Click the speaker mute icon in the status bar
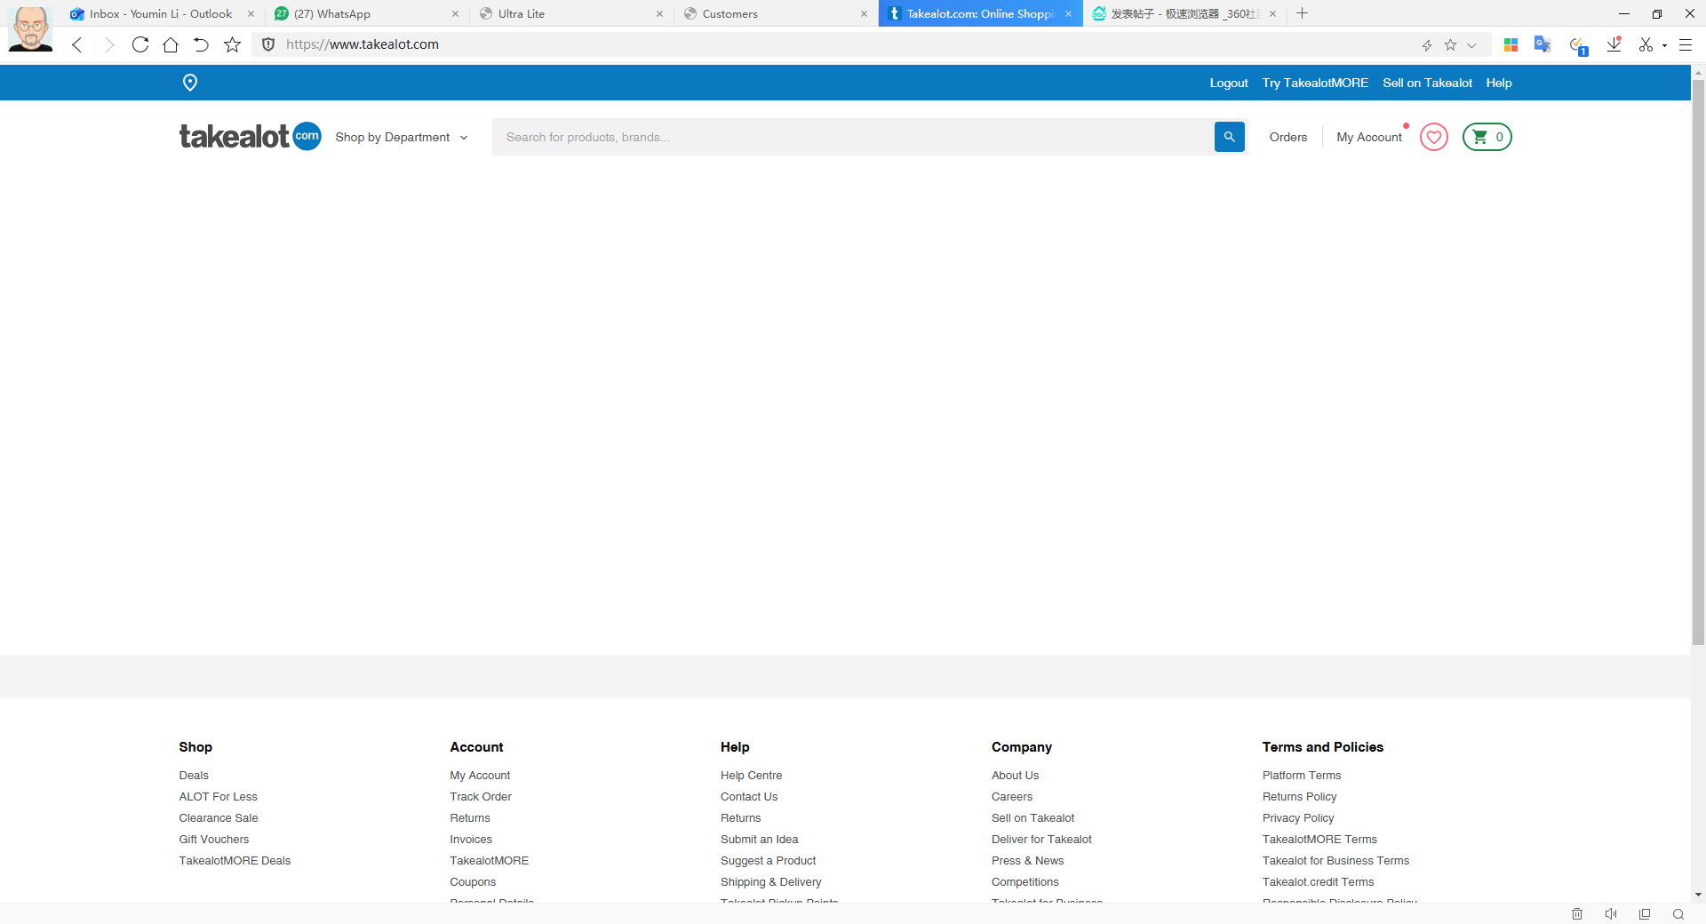The width and height of the screenshot is (1706, 924). 1611,914
